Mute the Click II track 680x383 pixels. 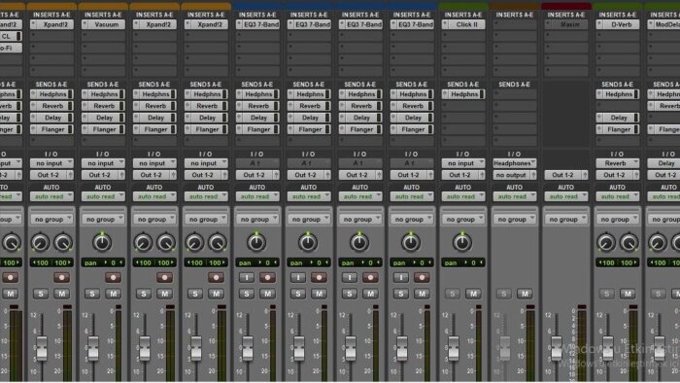[x=473, y=294]
